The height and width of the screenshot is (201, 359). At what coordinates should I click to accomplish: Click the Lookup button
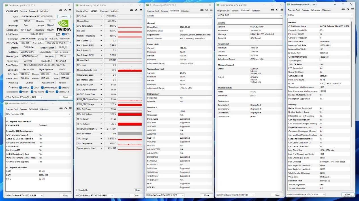[64, 16]
